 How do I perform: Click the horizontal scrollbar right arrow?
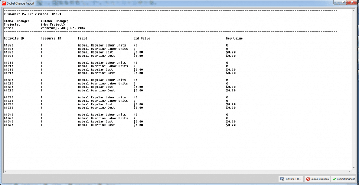click(x=350, y=171)
